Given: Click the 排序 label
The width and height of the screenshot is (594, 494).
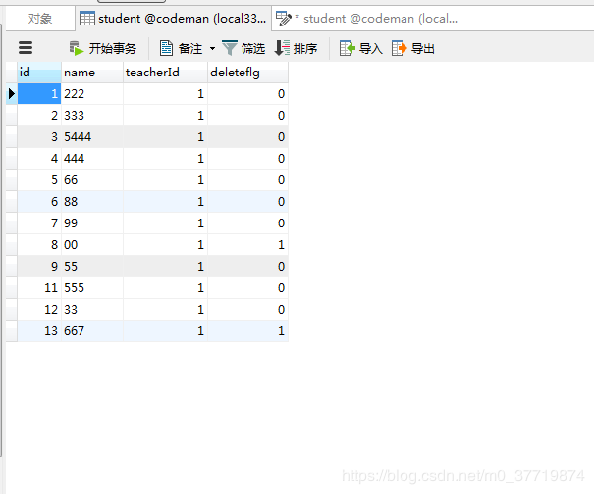Looking at the screenshot, I should pyautogui.click(x=305, y=48).
